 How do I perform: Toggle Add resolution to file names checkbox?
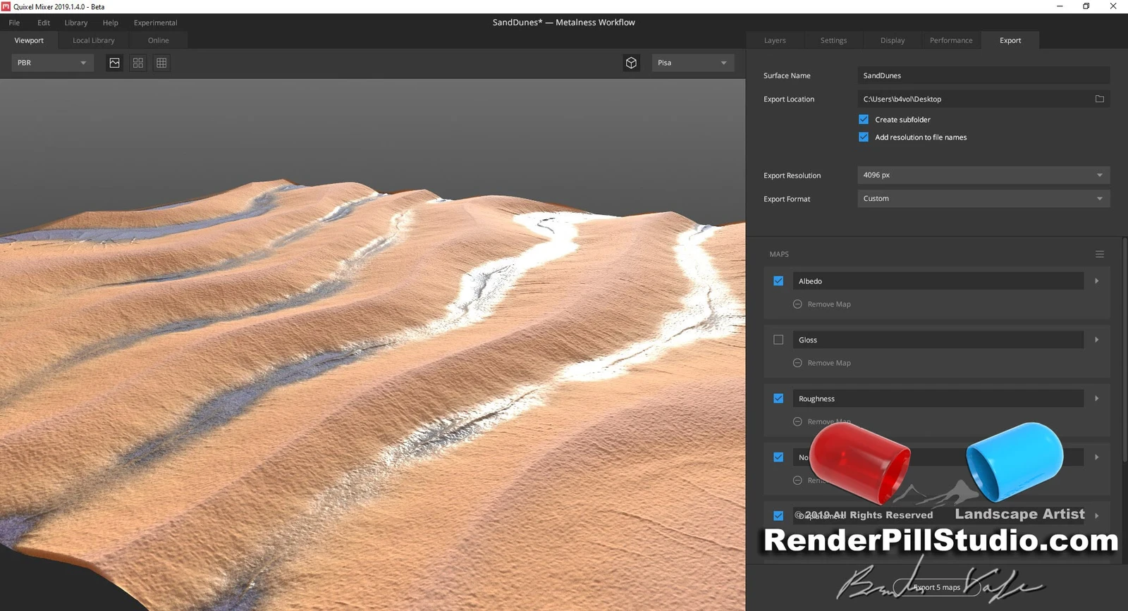[x=864, y=137]
